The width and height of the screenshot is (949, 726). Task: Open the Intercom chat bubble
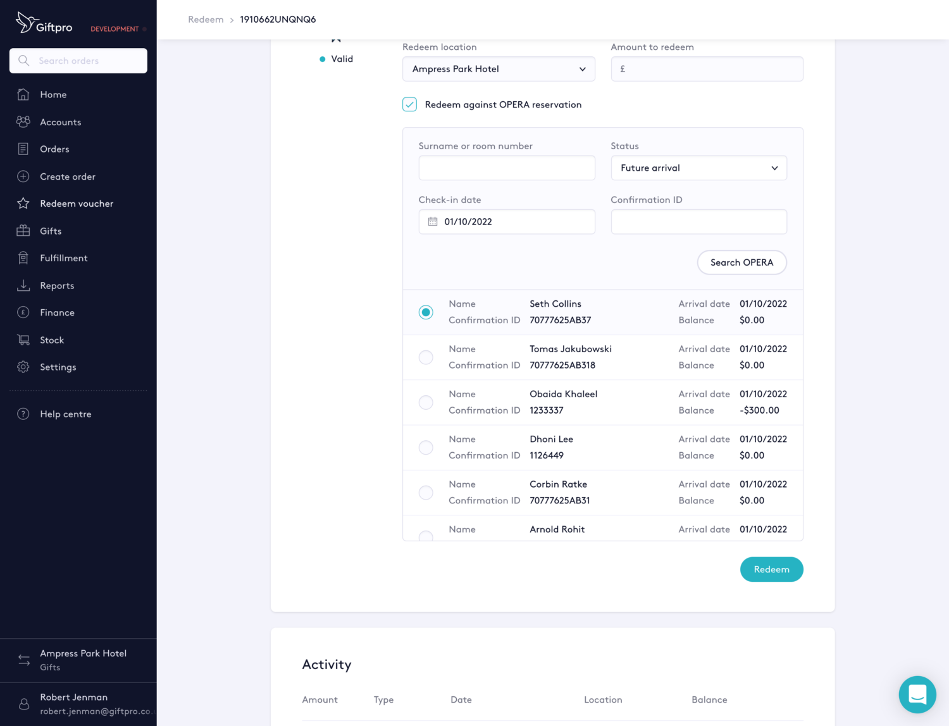click(917, 694)
